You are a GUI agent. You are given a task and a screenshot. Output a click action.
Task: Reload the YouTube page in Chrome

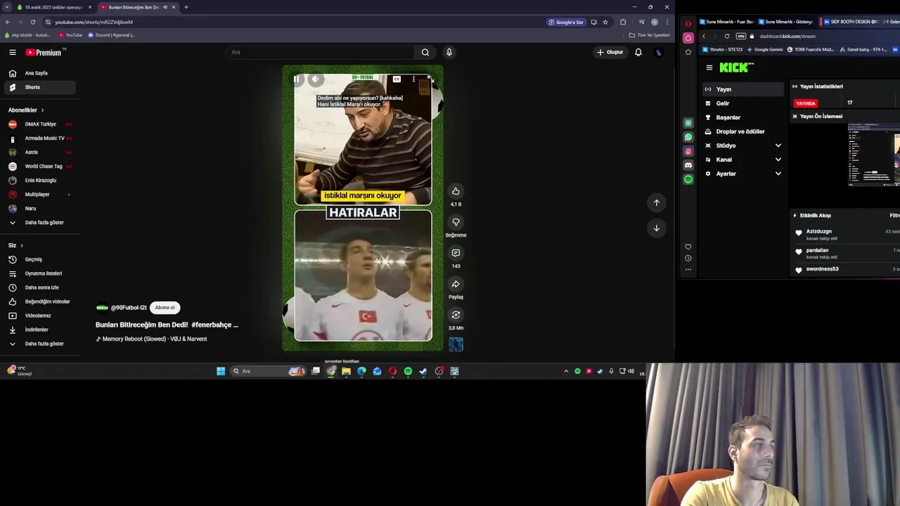tap(32, 22)
